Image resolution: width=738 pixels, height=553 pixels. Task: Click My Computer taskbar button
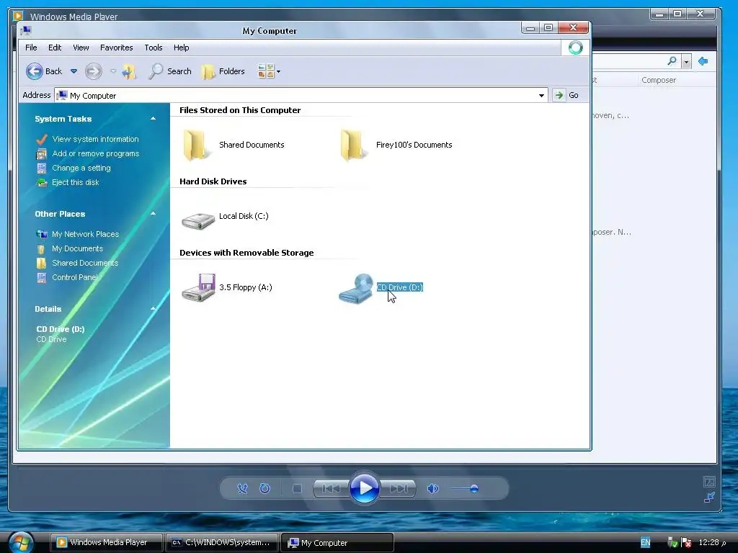click(x=337, y=542)
